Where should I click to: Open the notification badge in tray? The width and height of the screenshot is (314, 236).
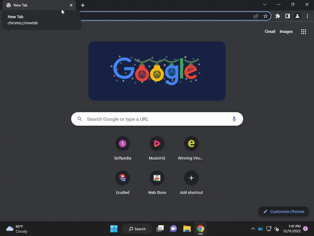[x=305, y=229]
